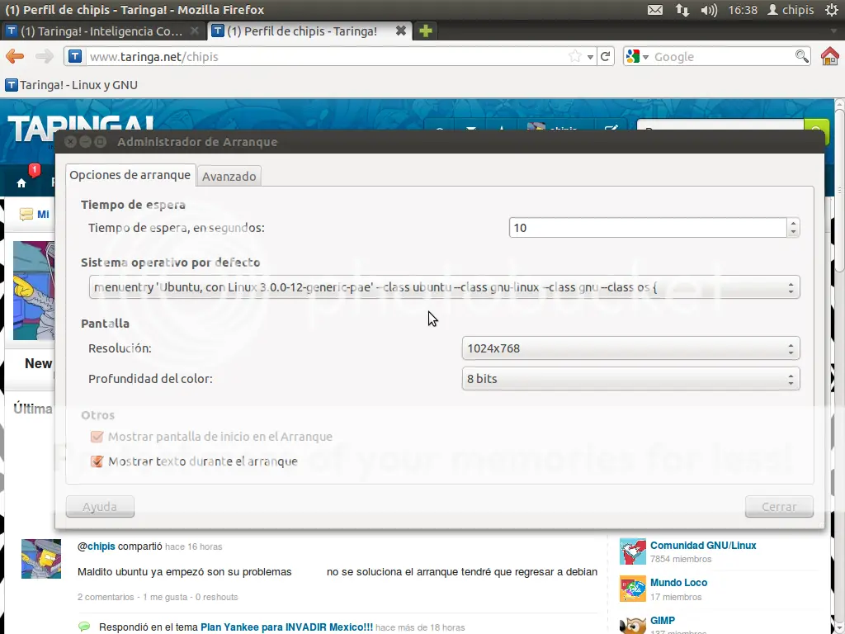Screen dimensions: 845x634
Task: Toggle Mostrar pantalla de inicio en el Arranque
Action: [97, 437]
